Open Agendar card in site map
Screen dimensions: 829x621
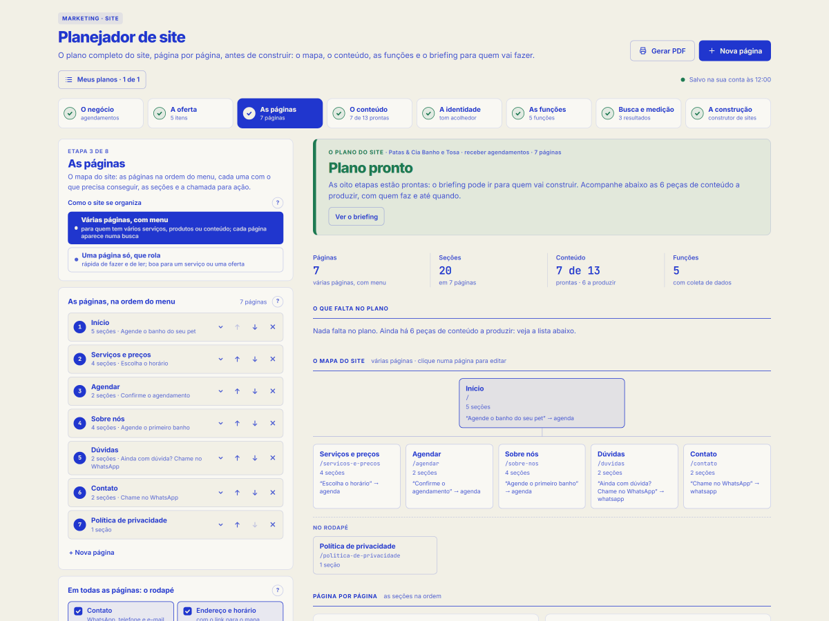[x=449, y=477]
